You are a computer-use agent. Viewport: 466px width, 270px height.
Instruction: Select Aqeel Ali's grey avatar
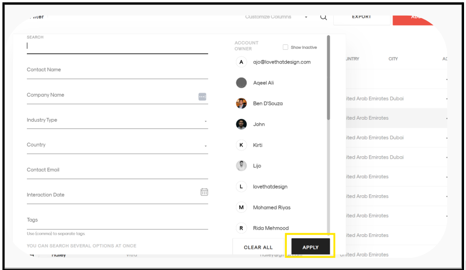pos(241,83)
